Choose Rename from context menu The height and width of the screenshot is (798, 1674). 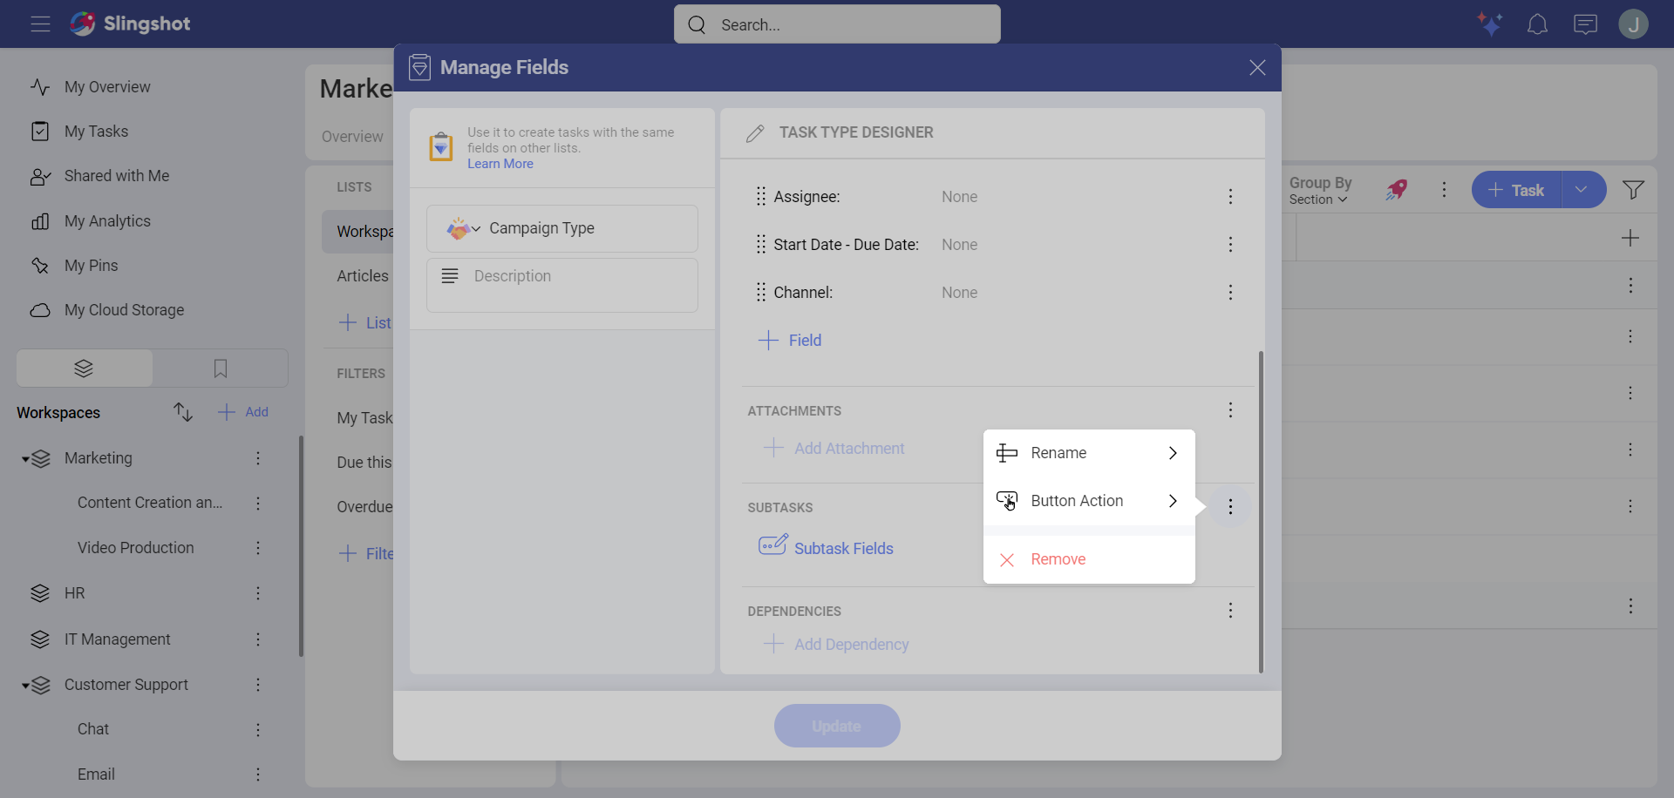1089,453
